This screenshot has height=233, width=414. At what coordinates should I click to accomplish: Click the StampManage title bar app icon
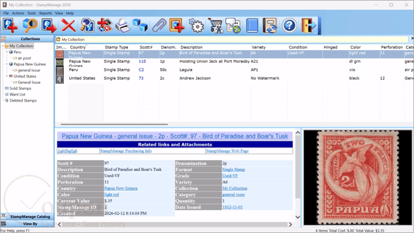coord(4,5)
